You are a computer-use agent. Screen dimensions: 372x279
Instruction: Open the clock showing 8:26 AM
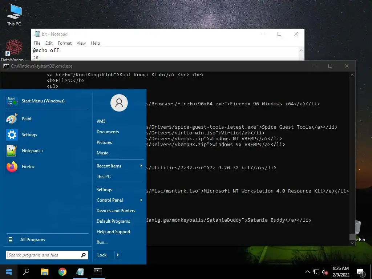[x=341, y=272]
